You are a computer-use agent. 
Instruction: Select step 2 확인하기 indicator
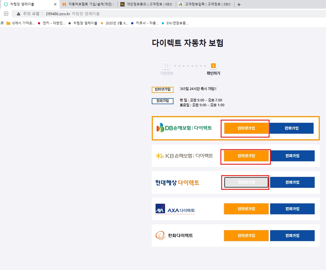click(213, 69)
